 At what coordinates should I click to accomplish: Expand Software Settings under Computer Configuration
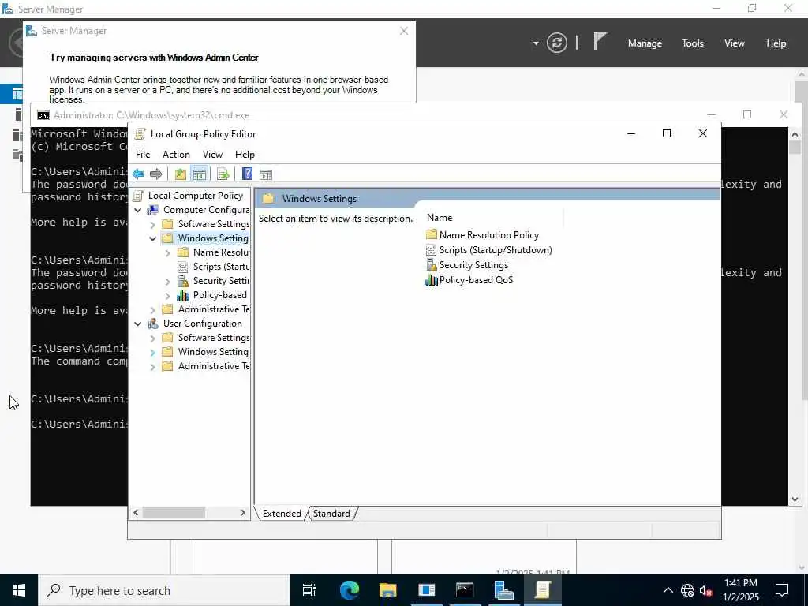click(152, 225)
